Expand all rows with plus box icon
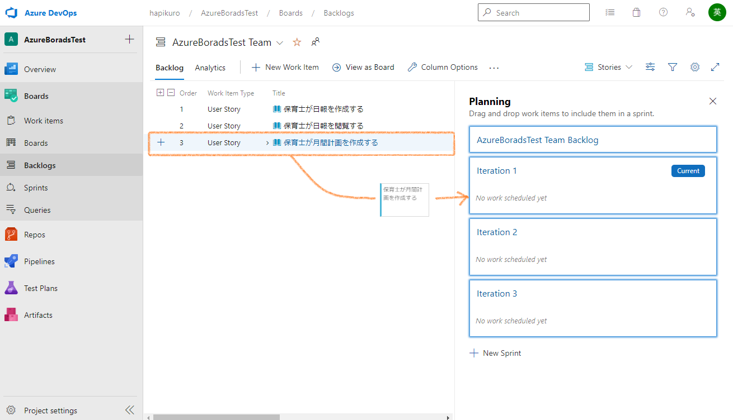 [160, 93]
